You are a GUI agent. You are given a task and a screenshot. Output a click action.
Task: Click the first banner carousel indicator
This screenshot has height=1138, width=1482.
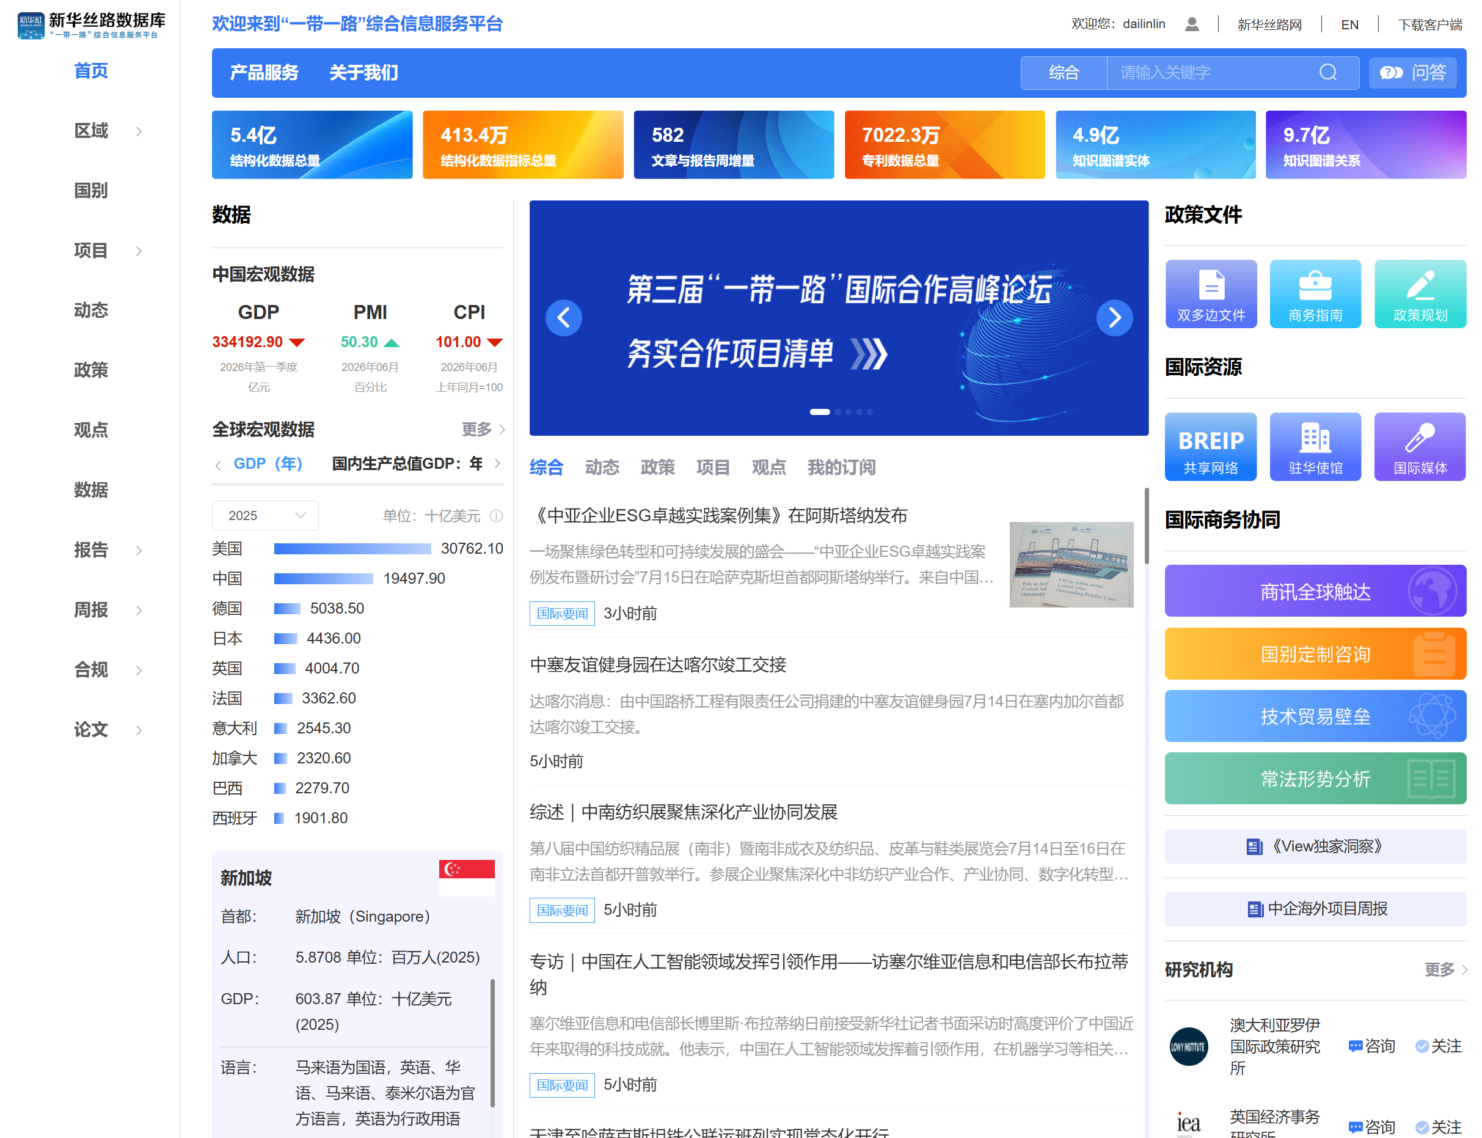pyautogui.click(x=819, y=412)
